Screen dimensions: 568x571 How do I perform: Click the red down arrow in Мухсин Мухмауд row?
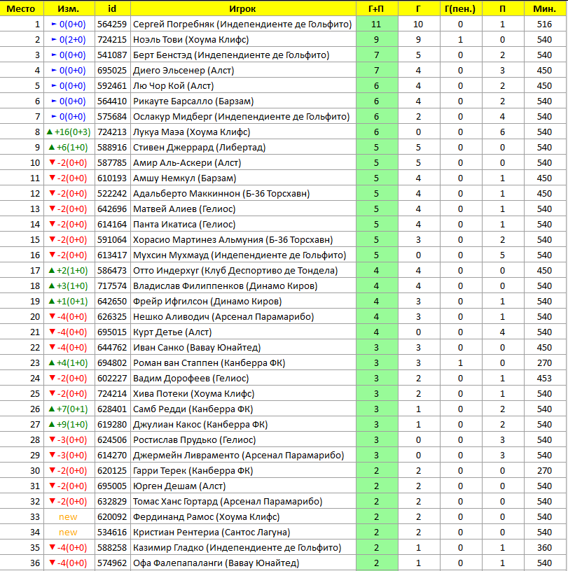tap(52, 255)
